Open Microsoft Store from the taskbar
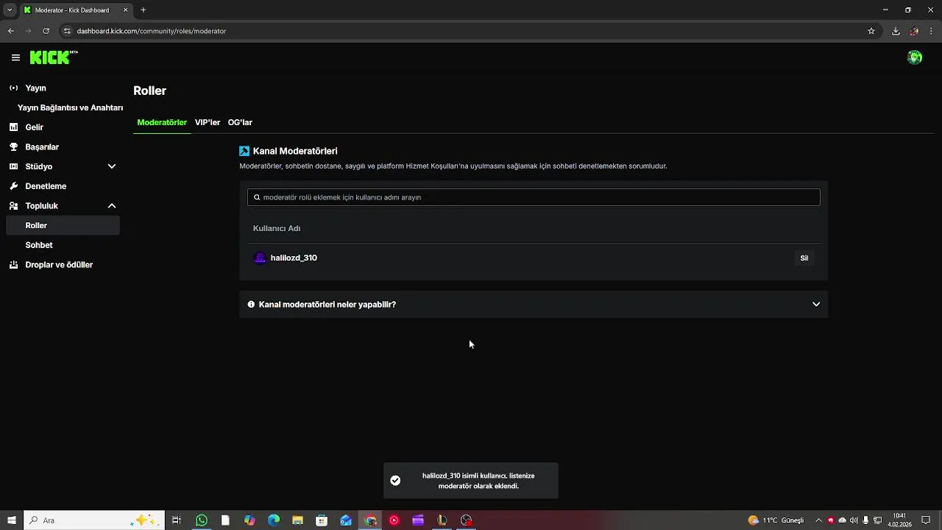The height and width of the screenshot is (530, 942). 322,520
